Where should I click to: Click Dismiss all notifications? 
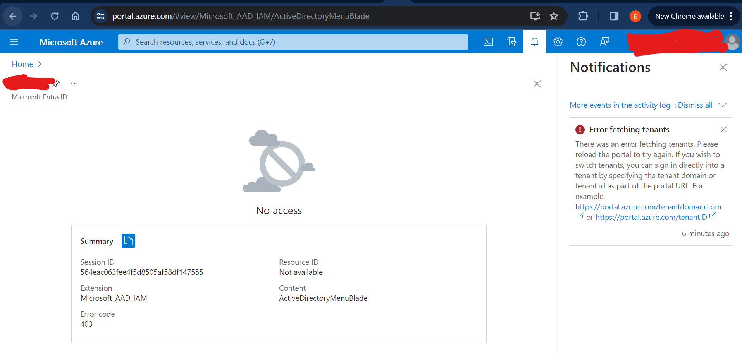695,105
